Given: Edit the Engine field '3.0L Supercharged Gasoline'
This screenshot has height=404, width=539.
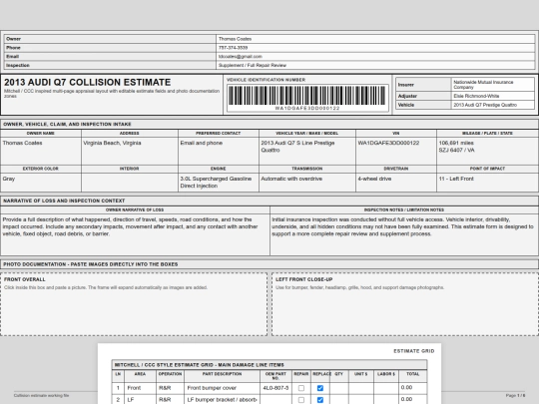Looking at the screenshot, I should pyautogui.click(x=219, y=183).
